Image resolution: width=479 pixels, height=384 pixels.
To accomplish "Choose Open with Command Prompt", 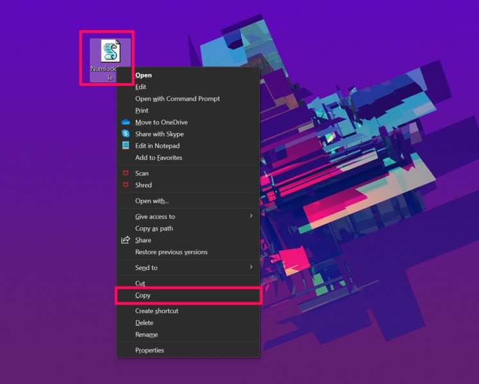I will tap(177, 99).
